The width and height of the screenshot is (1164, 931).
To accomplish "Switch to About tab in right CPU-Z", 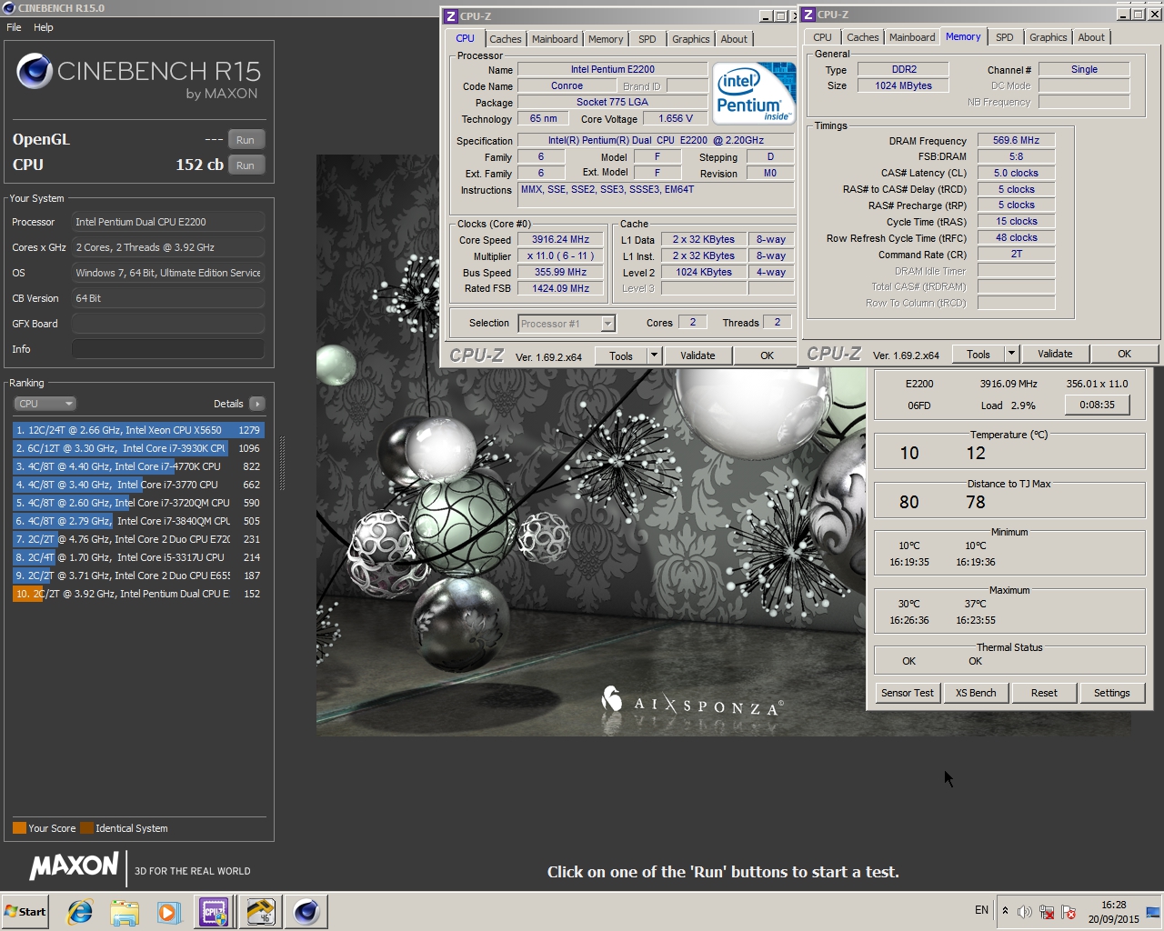I will [x=1091, y=37].
